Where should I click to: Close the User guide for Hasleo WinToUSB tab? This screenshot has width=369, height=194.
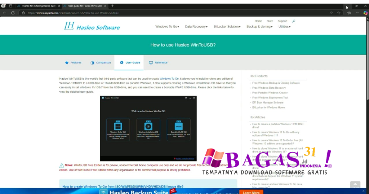(x=105, y=6)
